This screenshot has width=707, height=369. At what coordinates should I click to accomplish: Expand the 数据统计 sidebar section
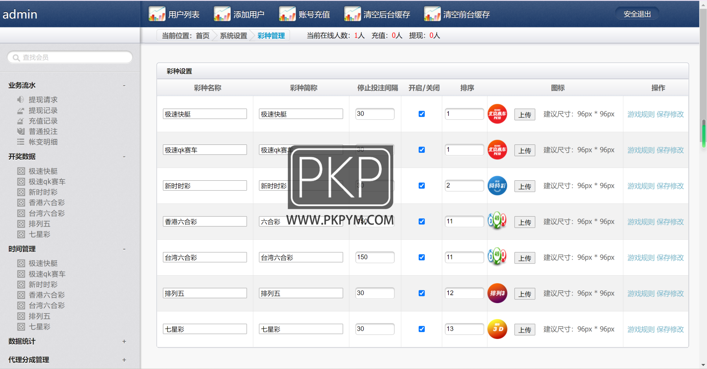tap(124, 341)
